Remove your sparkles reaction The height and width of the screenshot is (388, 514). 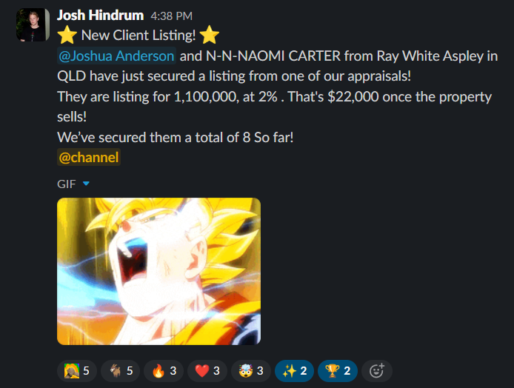point(294,371)
